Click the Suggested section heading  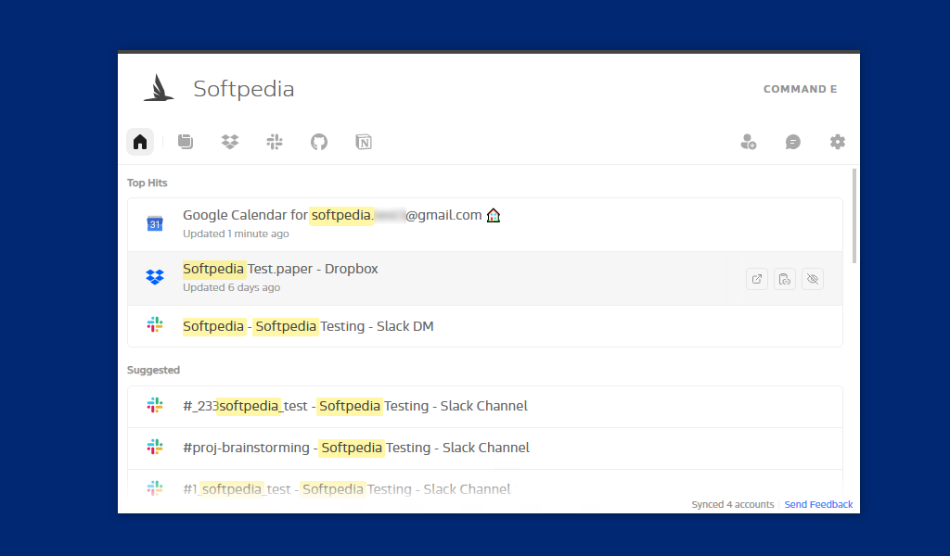(153, 371)
